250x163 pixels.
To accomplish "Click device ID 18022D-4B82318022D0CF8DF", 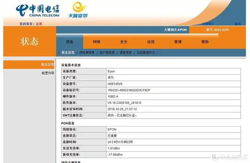I will point(129,90).
